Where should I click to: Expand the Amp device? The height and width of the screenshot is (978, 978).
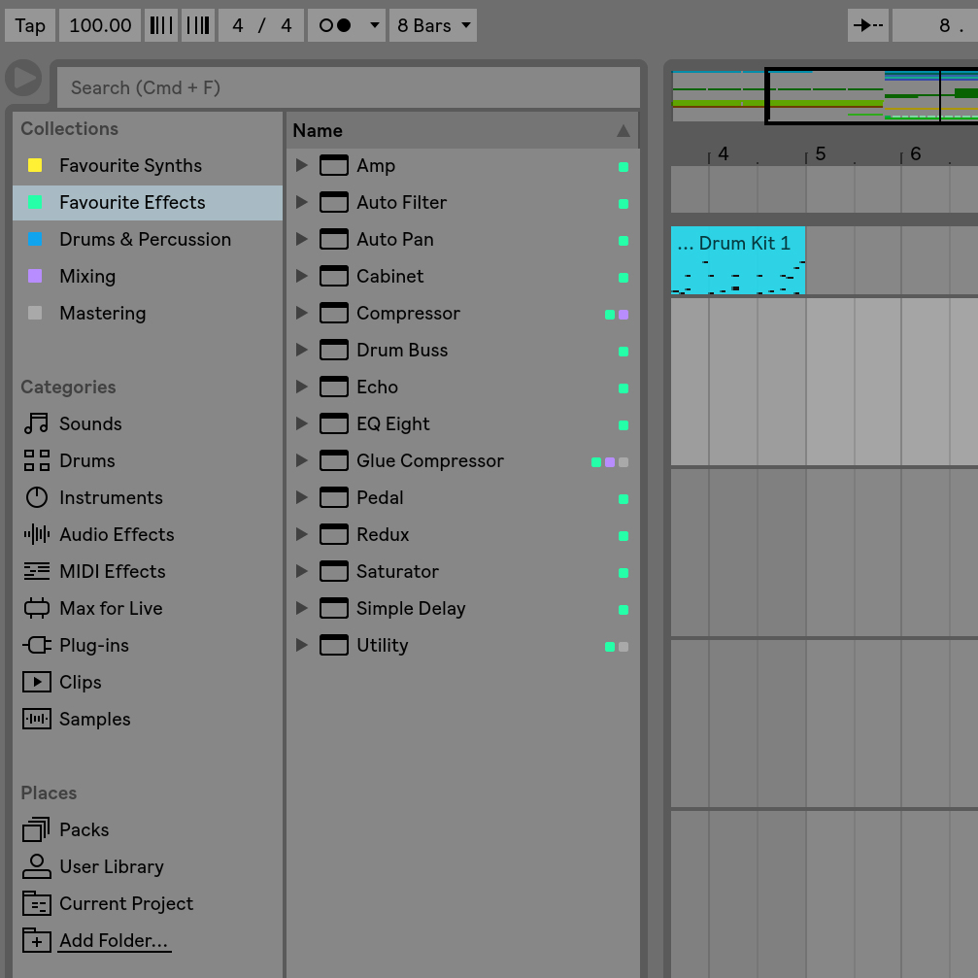click(x=301, y=165)
